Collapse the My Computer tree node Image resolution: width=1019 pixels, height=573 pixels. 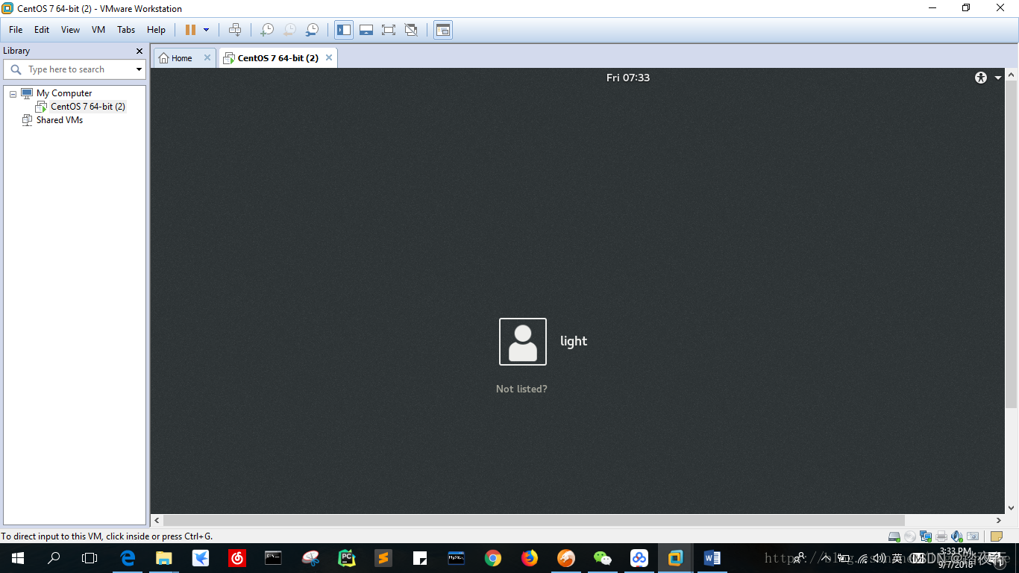[13, 94]
